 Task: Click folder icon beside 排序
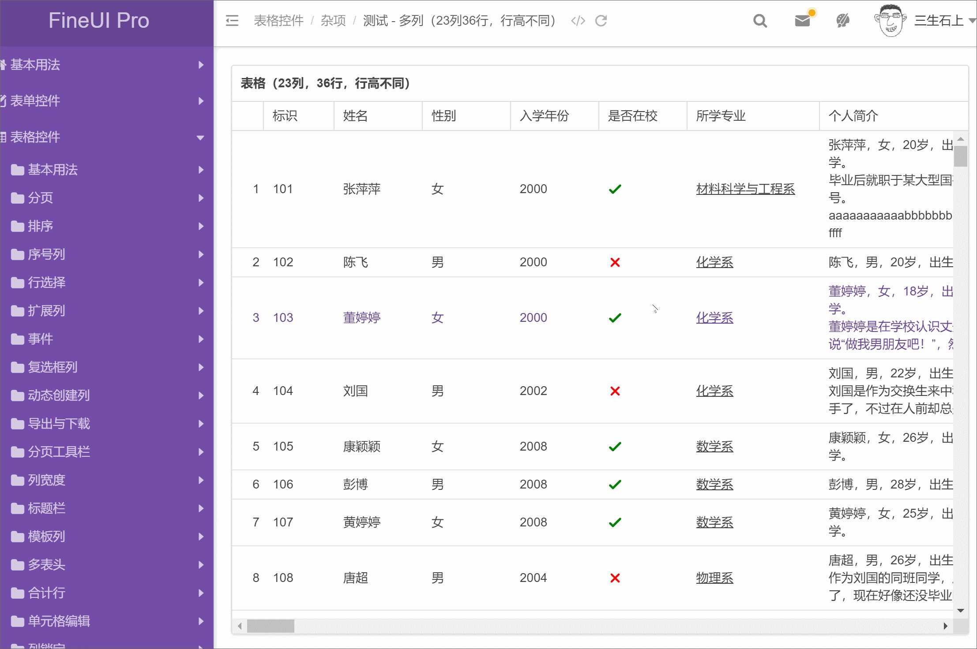(x=18, y=226)
